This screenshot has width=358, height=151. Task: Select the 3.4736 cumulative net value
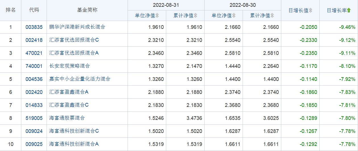194,118
